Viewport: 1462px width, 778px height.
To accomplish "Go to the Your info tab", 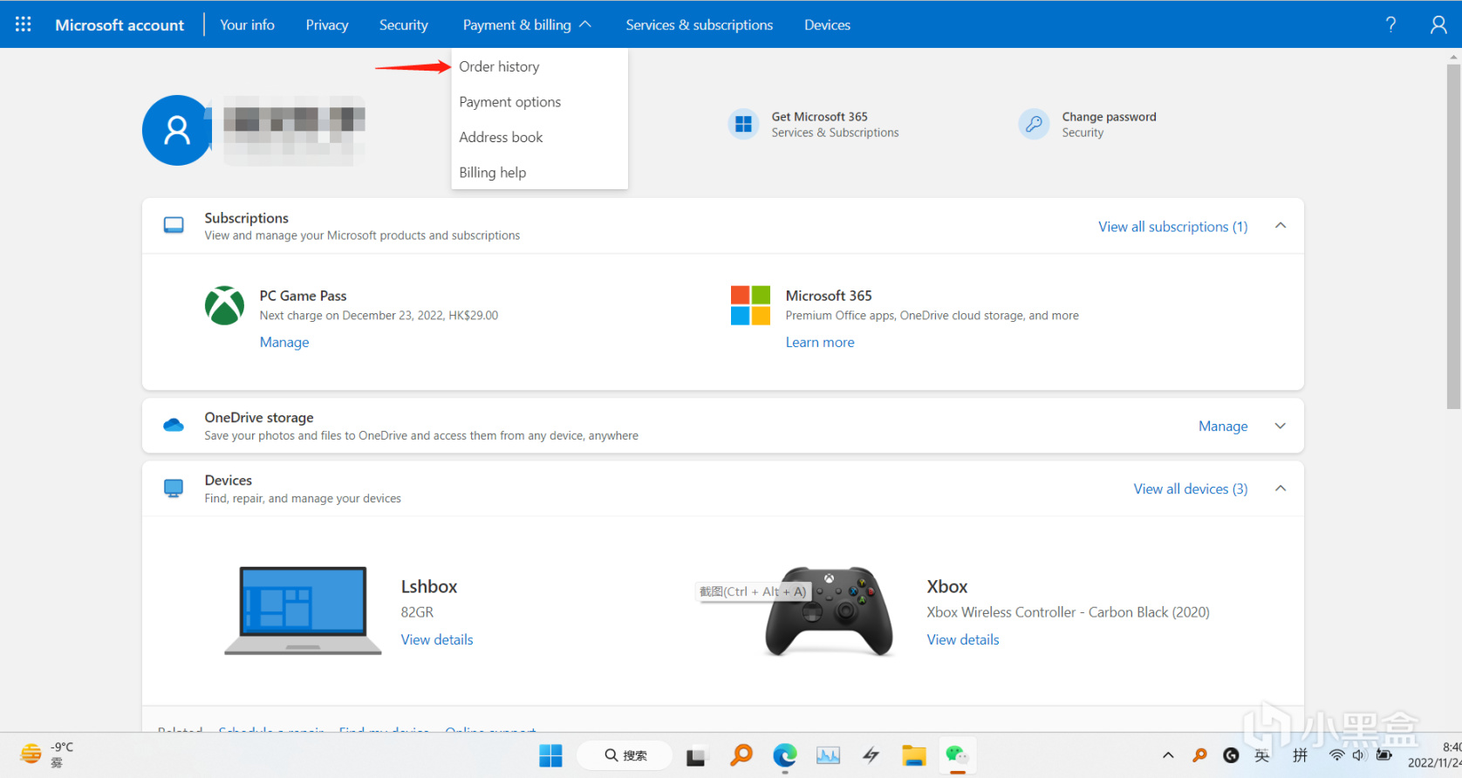I will pyautogui.click(x=247, y=24).
